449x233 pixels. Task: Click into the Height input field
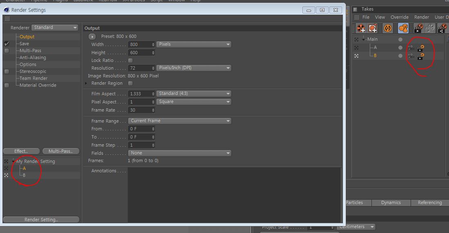pos(140,53)
